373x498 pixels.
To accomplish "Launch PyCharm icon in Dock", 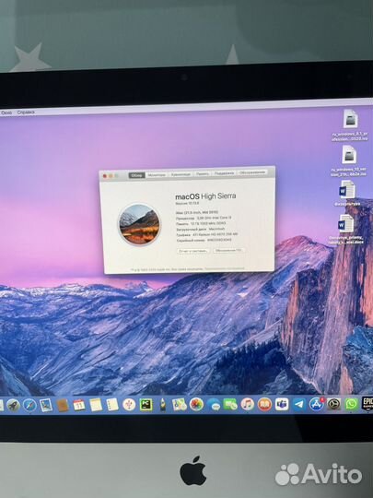I will pyautogui.click(x=146, y=405).
